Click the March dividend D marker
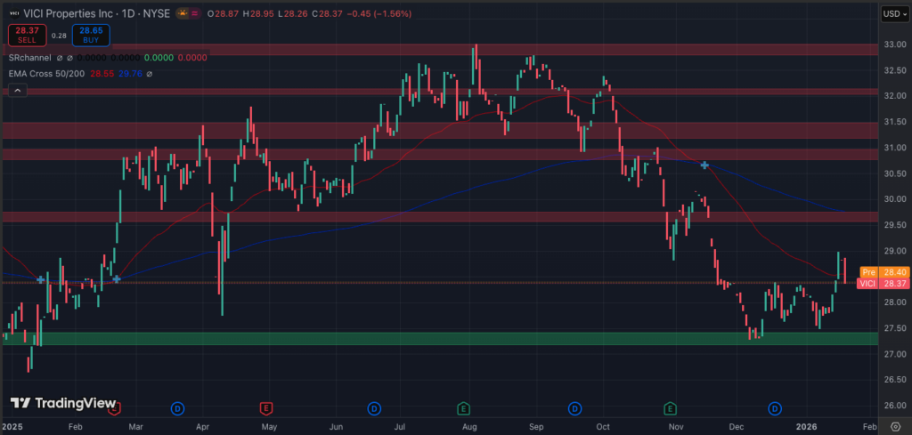This screenshot has height=435, width=912. click(x=177, y=409)
